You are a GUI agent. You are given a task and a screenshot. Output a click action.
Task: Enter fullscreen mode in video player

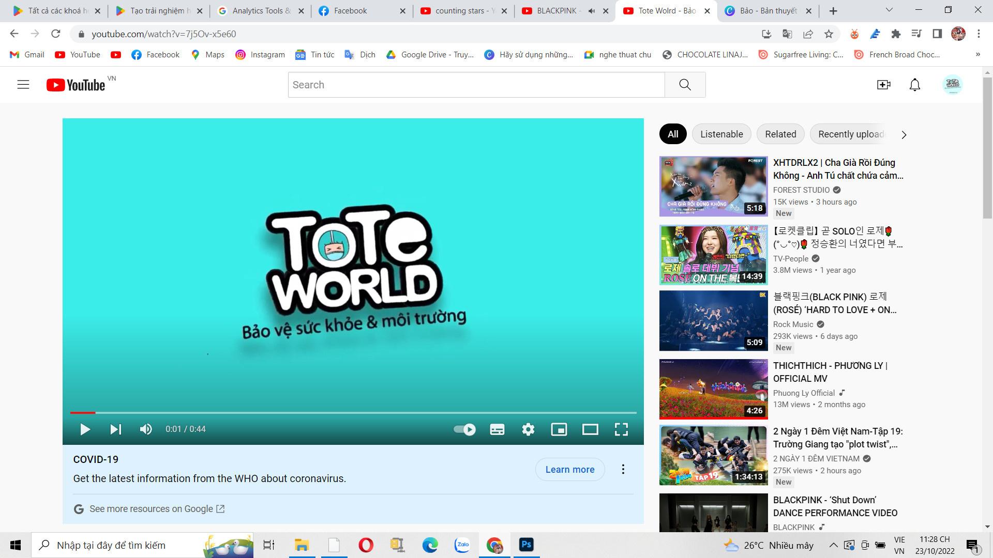621,429
